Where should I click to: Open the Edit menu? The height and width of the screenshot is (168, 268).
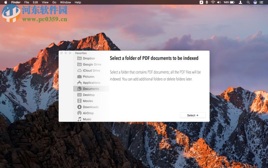pos(36,2)
